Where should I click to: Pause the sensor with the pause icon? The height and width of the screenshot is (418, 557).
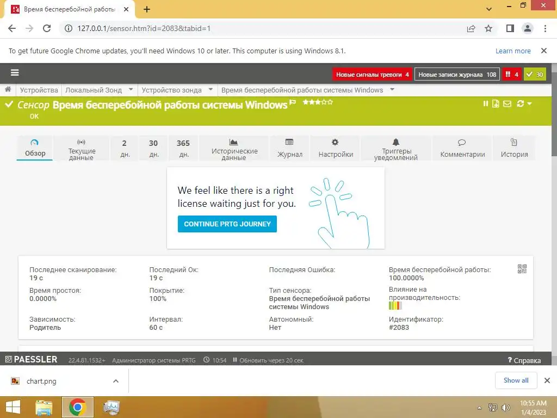(485, 103)
